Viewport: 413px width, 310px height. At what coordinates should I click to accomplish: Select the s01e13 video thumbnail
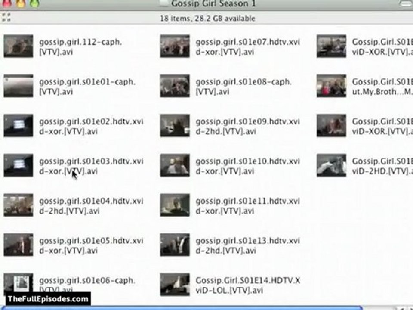175,245
